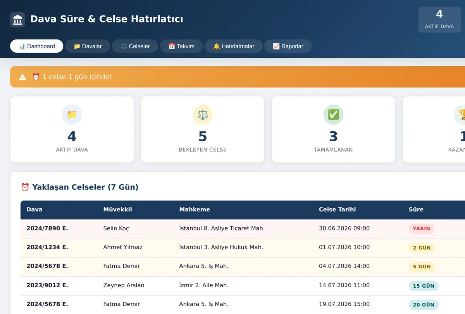Click the courthouse logo icon in header
The height and width of the screenshot is (314, 465).
point(17,19)
